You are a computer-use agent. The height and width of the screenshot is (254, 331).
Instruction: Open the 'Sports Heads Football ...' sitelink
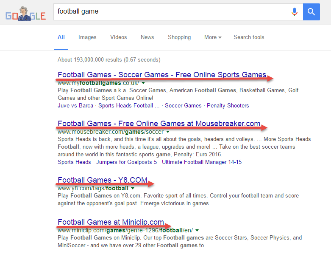(x=129, y=105)
